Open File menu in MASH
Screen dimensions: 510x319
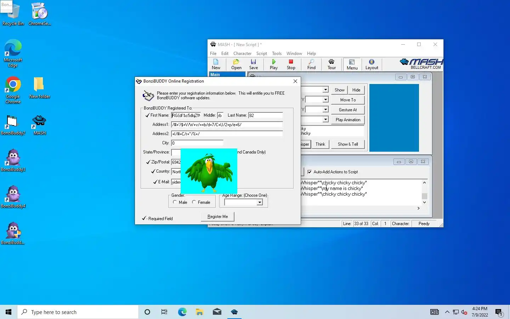(x=213, y=54)
